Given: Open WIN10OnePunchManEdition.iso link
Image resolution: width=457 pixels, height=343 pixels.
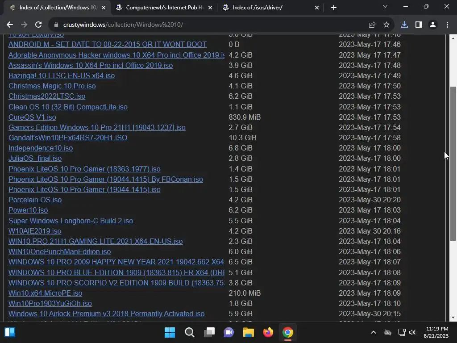Looking at the screenshot, I should [59, 252].
